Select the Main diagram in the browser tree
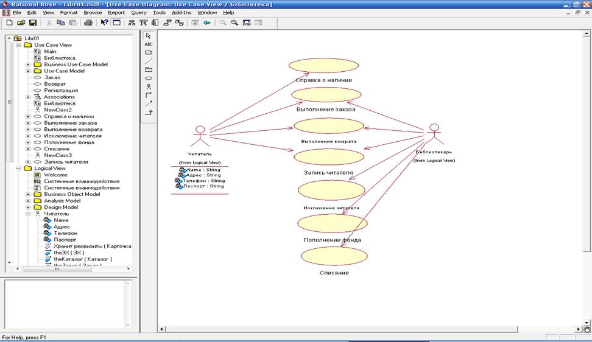592x342 pixels. 50,52
